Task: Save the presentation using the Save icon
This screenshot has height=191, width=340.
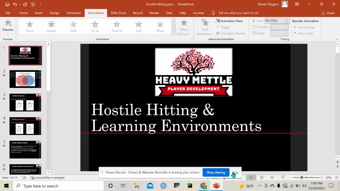Action: point(7,4)
